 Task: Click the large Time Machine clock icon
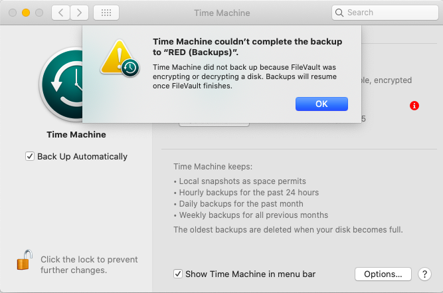pyautogui.click(x=60, y=84)
